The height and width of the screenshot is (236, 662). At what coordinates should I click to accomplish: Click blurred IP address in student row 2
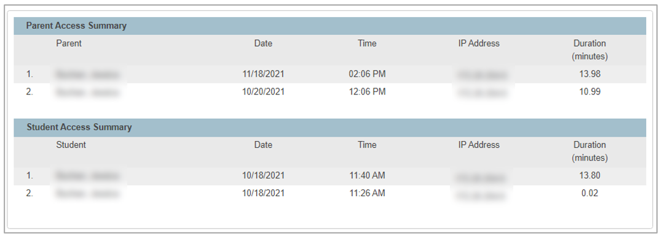(x=482, y=195)
